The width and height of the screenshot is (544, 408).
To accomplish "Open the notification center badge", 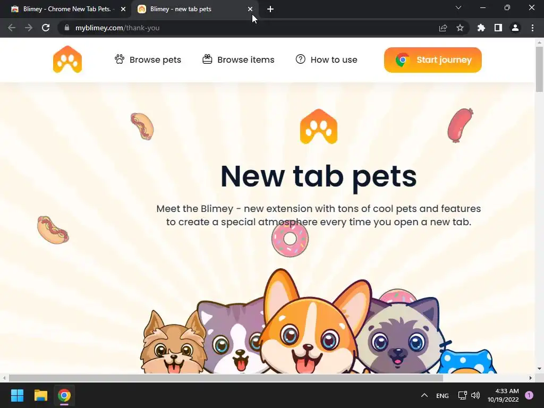I will click(x=529, y=395).
